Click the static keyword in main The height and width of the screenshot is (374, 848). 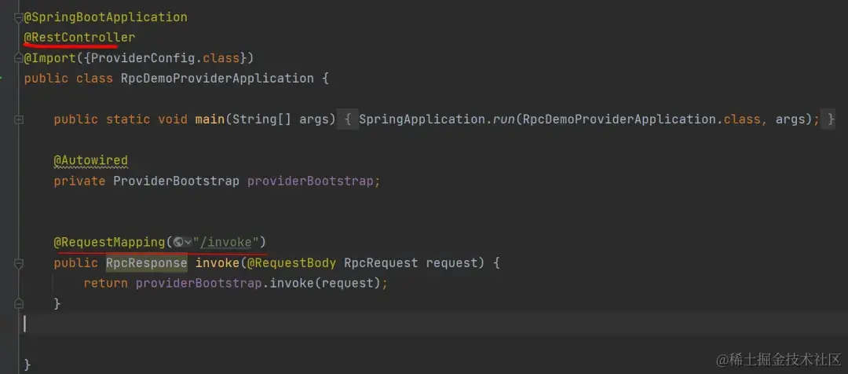128,119
